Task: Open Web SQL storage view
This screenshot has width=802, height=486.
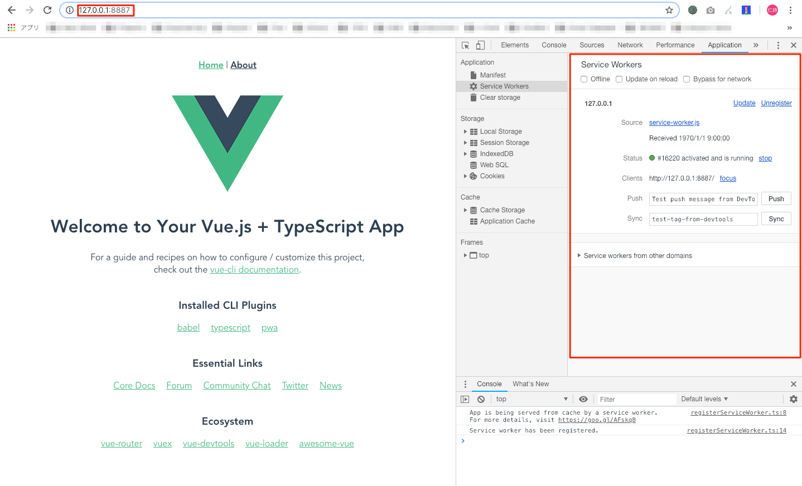Action: [x=494, y=164]
